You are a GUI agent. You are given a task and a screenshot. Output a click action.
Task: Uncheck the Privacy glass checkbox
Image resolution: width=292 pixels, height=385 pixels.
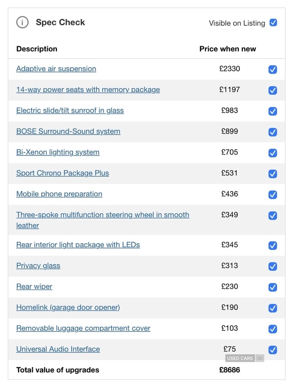(x=273, y=266)
